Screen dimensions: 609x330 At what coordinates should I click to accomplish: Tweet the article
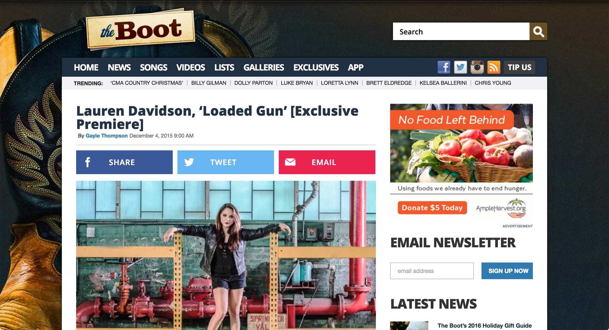click(x=226, y=162)
